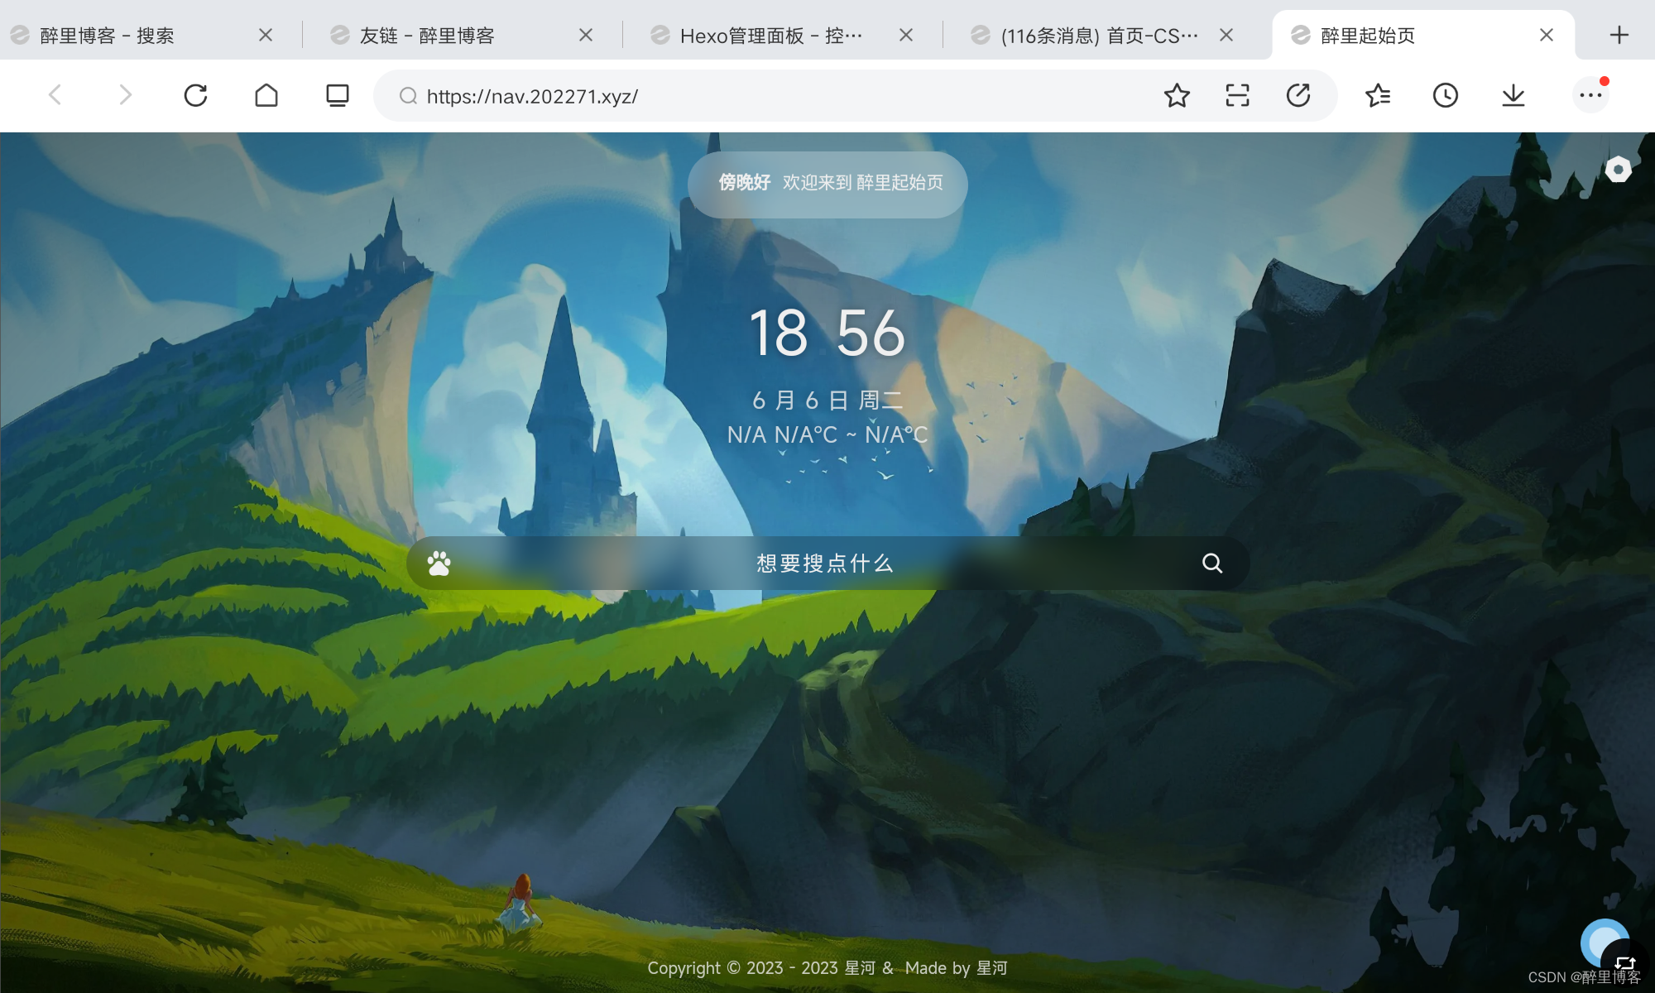
Task: Open browsing history
Action: coord(1446,95)
